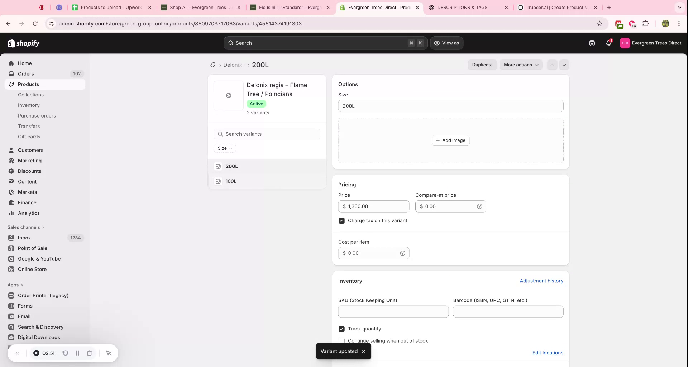
Task: Open the More actions dropdown
Action: coord(521,65)
